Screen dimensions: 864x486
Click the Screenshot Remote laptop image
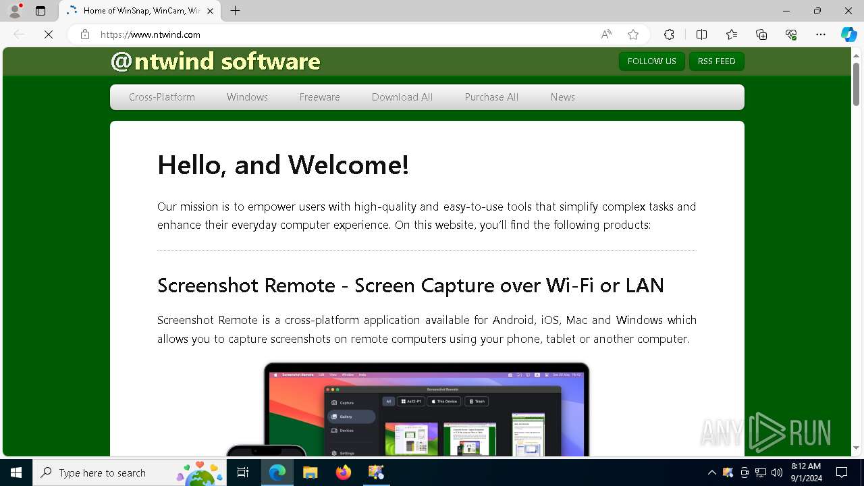[427, 409]
